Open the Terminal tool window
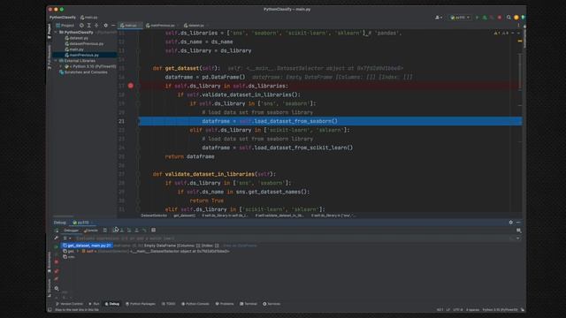566x318 pixels. tap(249, 304)
